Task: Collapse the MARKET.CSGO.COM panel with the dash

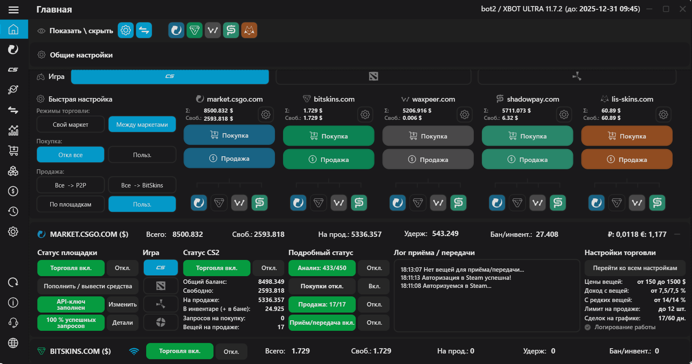Action: [x=677, y=234]
